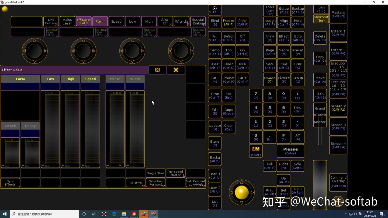Image resolution: width=388 pixels, height=218 pixels.
Task: Click the yellow ball icon at top left
Action: (x=5, y=9)
